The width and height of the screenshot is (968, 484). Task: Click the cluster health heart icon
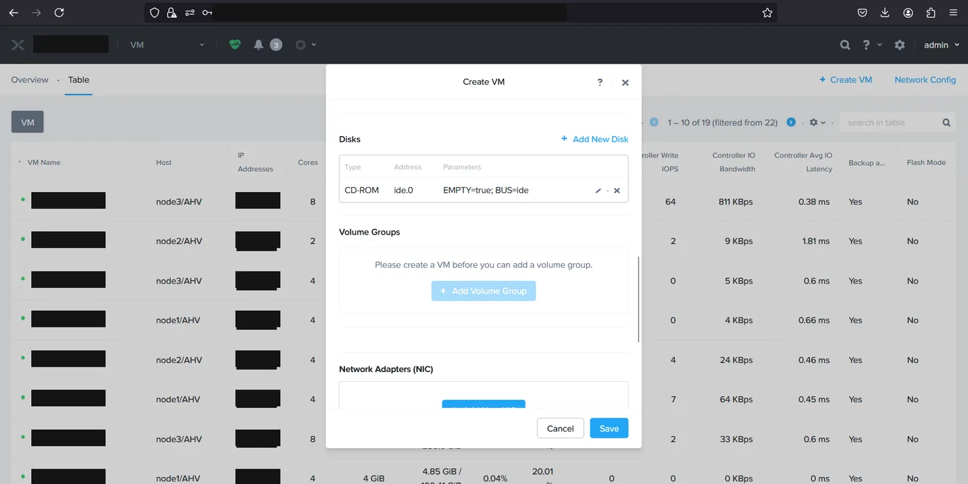(x=235, y=45)
